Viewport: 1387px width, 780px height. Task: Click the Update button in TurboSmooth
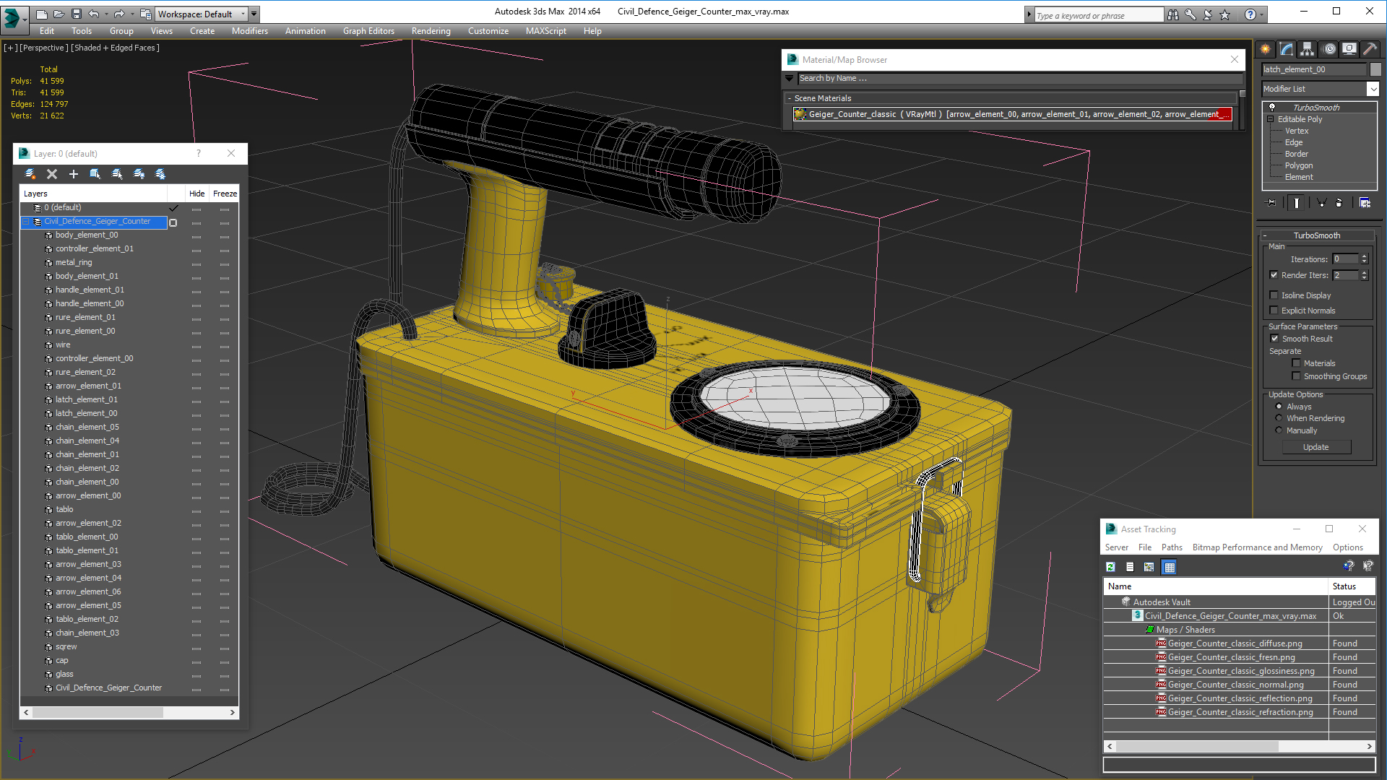[x=1315, y=447]
